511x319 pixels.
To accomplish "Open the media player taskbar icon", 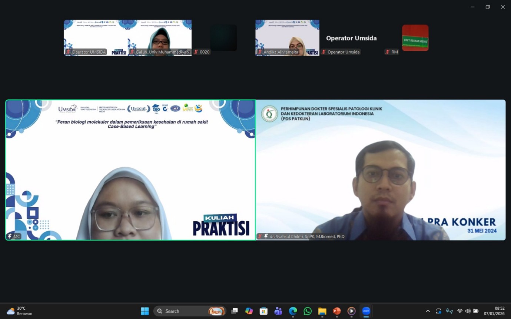I will point(351,311).
